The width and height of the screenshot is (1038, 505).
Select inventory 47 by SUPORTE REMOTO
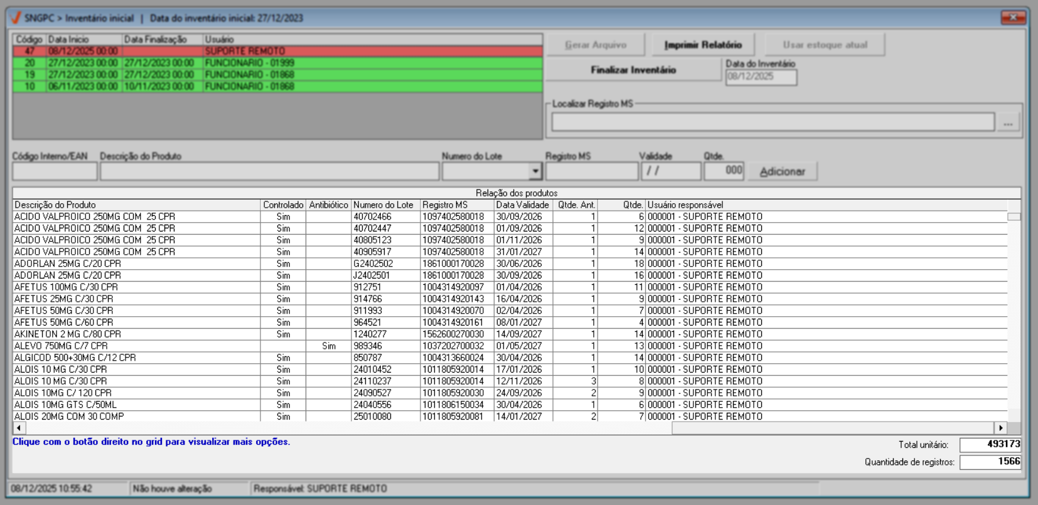coord(277,51)
